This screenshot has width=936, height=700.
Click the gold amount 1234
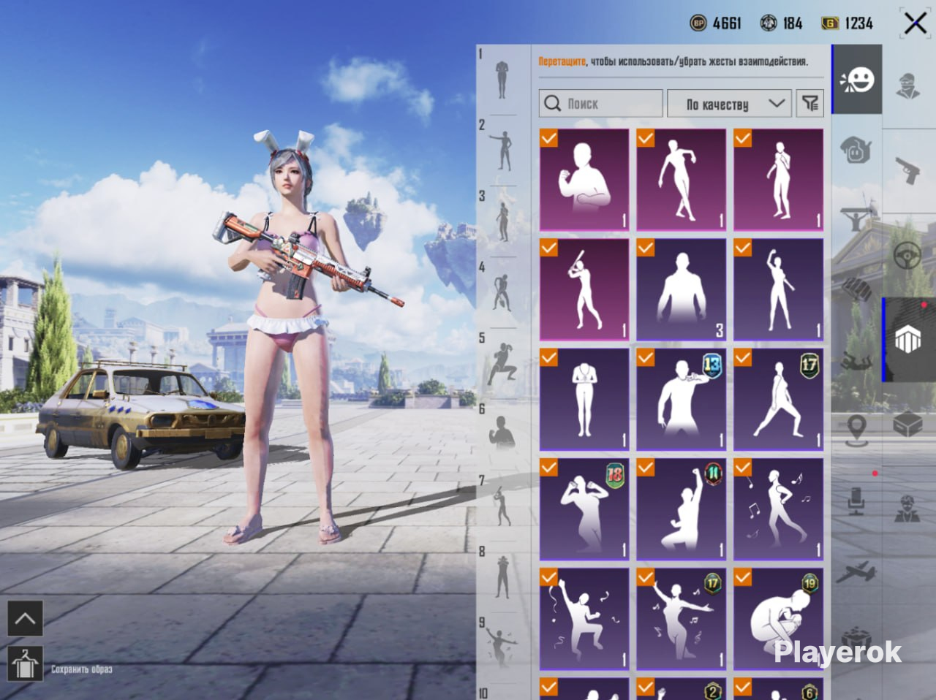coord(859,23)
